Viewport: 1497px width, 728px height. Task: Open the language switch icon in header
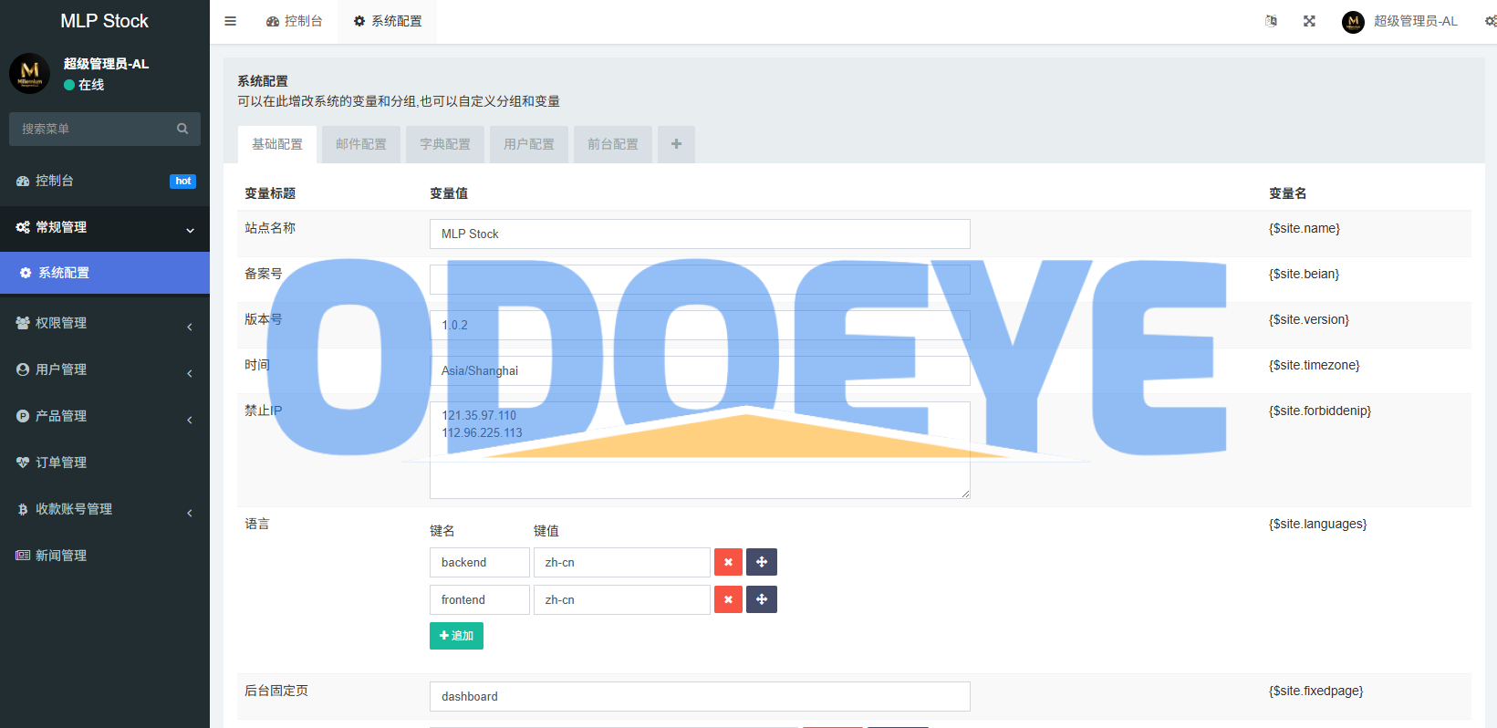point(1271,21)
